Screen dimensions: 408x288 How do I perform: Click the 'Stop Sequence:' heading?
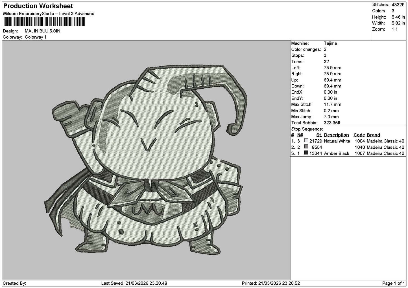click(x=307, y=129)
